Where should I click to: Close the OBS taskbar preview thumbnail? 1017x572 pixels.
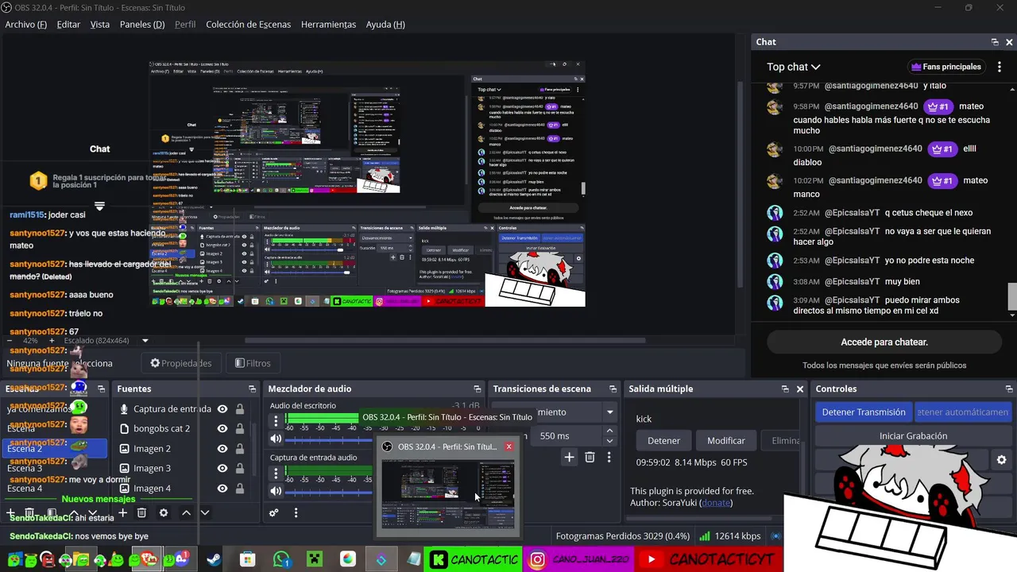click(x=508, y=446)
